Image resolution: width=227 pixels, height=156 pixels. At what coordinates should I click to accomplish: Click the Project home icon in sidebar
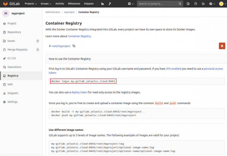4,23
